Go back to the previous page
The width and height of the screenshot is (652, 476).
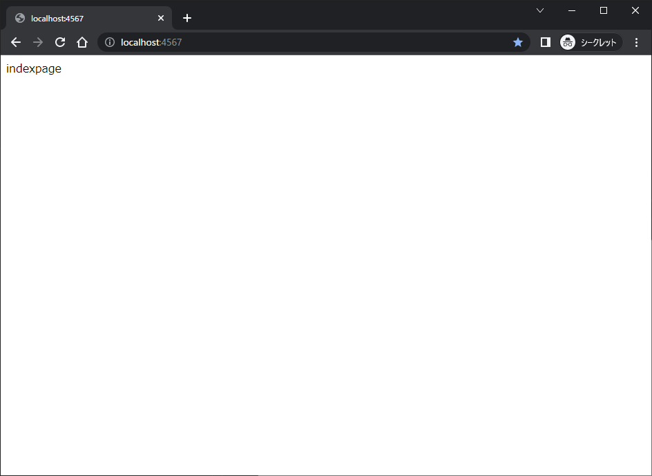click(x=16, y=42)
